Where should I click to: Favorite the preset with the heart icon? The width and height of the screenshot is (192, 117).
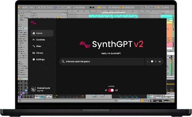(152, 61)
